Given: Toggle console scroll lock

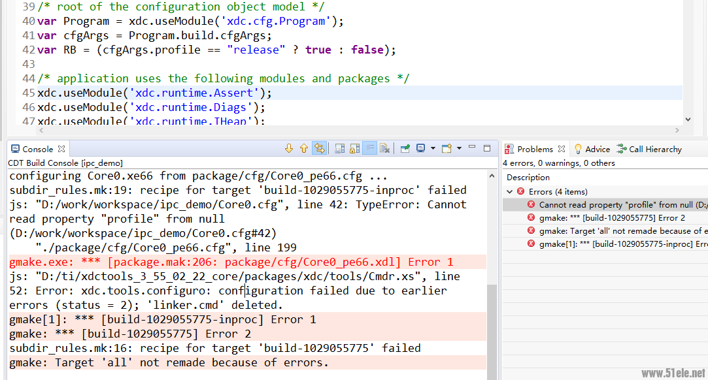Looking at the screenshot, I should point(355,149).
